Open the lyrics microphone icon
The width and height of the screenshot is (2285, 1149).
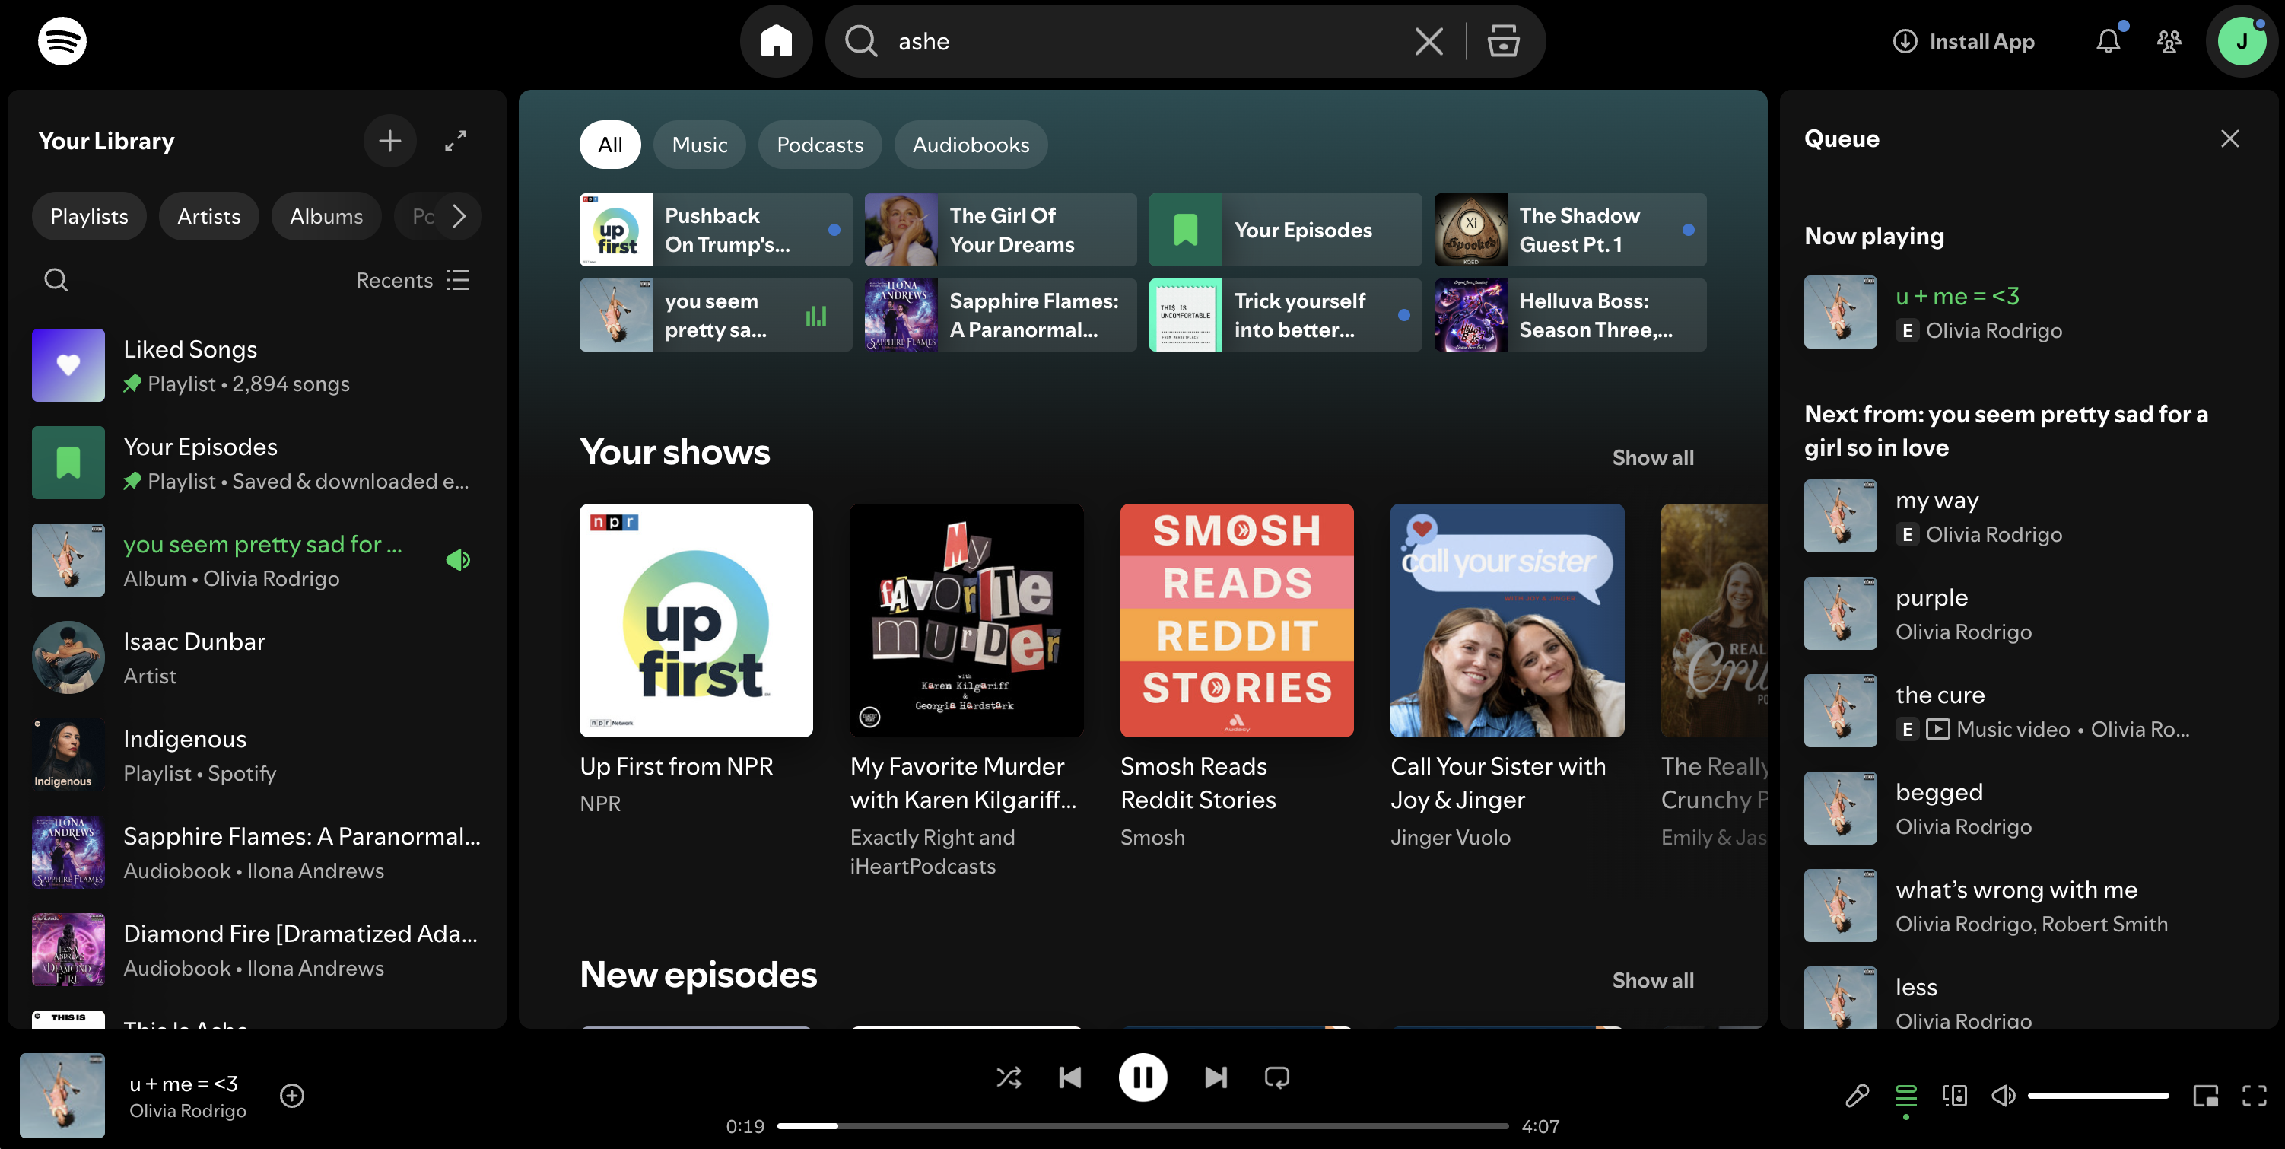point(1857,1096)
